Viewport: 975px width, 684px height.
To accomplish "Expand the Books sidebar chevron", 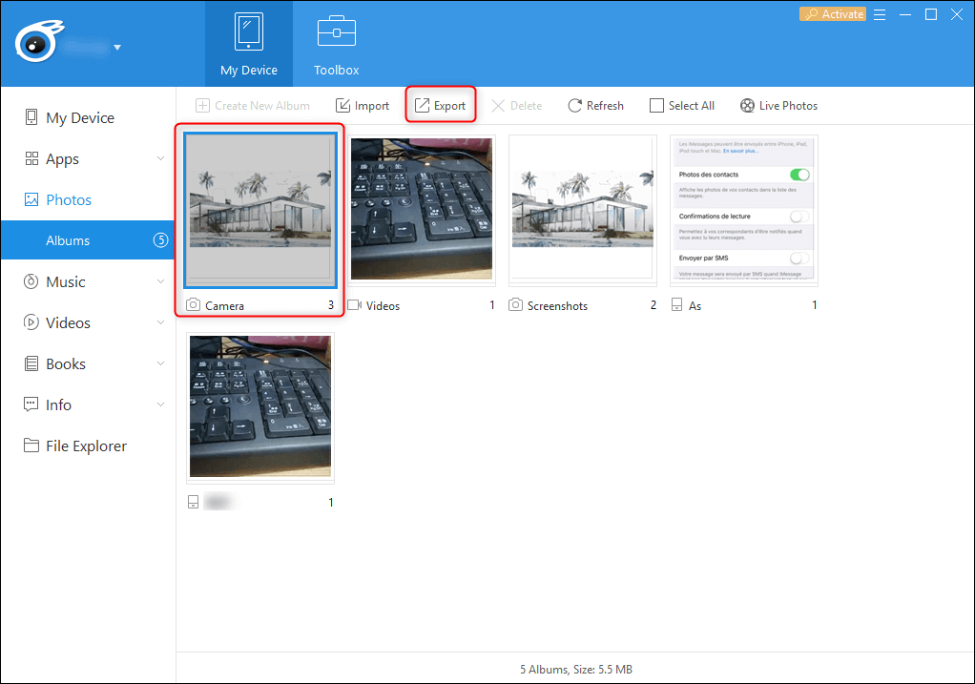I will tap(160, 363).
